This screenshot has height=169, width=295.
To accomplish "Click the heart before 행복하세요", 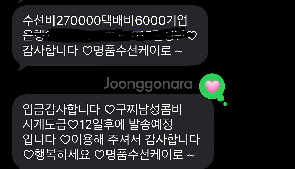I will 29,155.
